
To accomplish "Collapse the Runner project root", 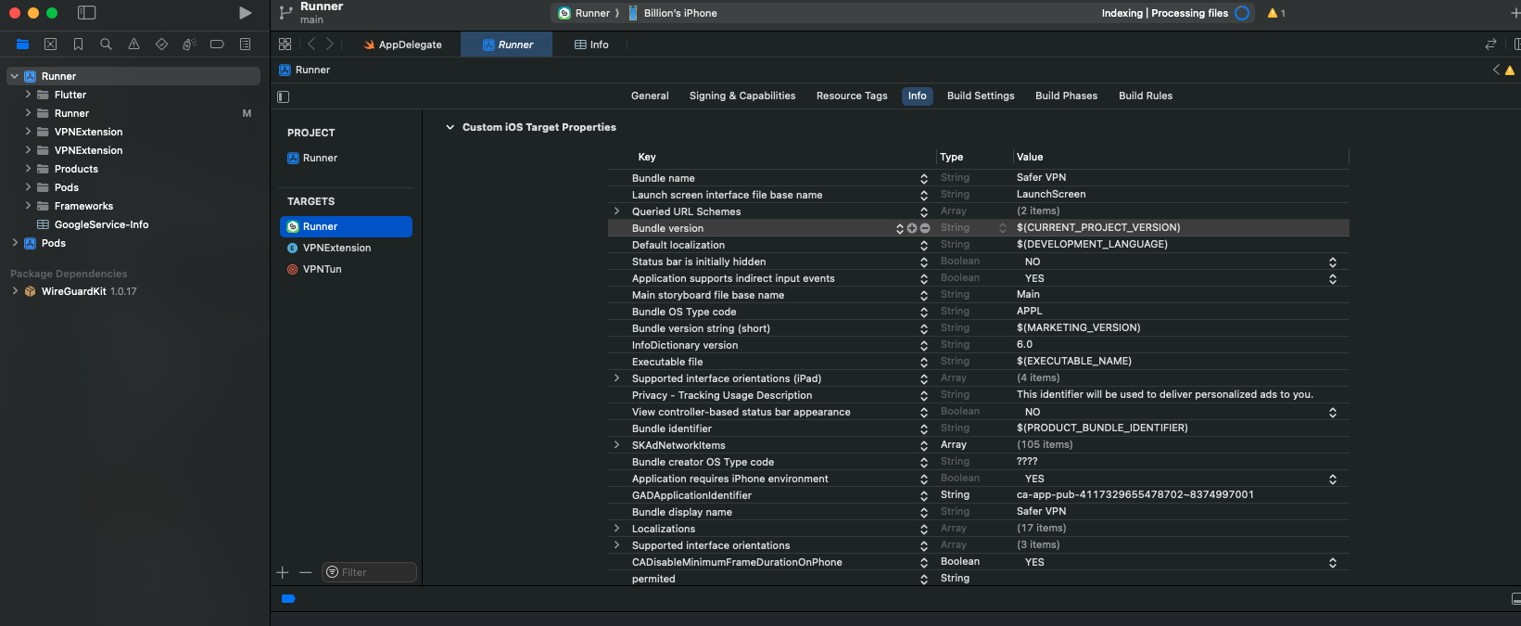I will pos(15,76).
